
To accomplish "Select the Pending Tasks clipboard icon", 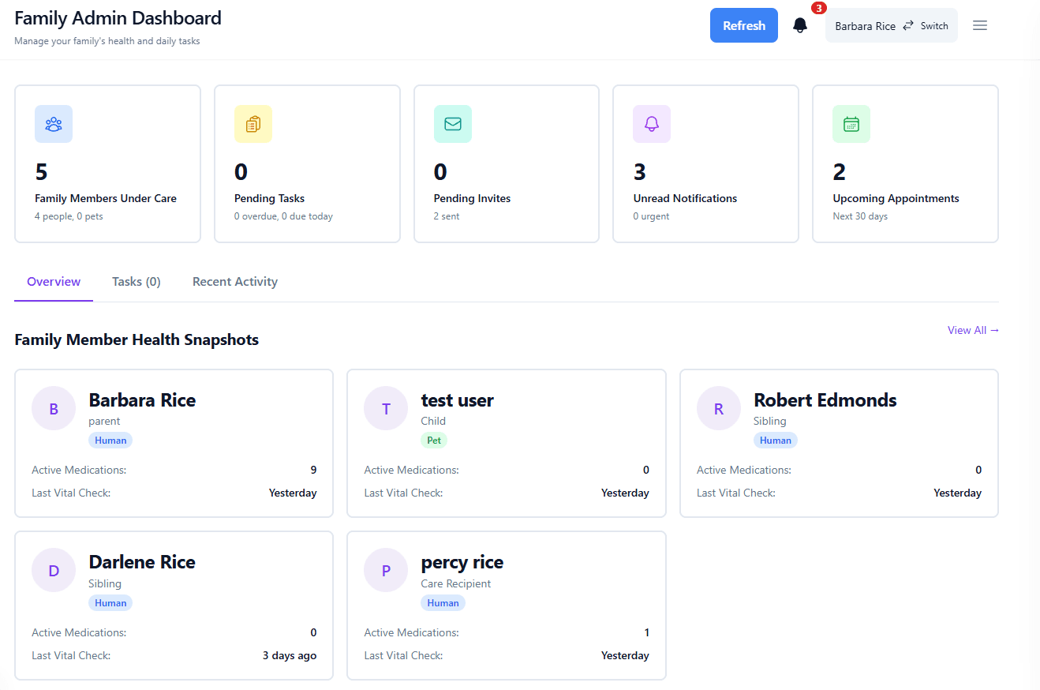I will [x=253, y=123].
